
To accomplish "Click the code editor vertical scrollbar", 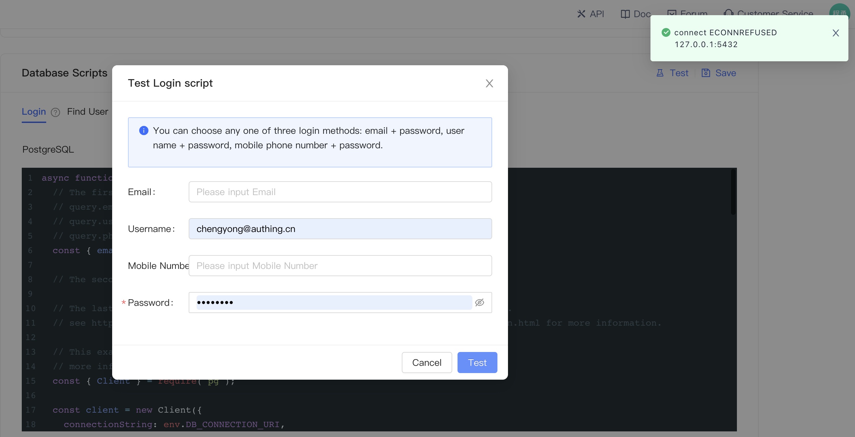I will coord(733,192).
